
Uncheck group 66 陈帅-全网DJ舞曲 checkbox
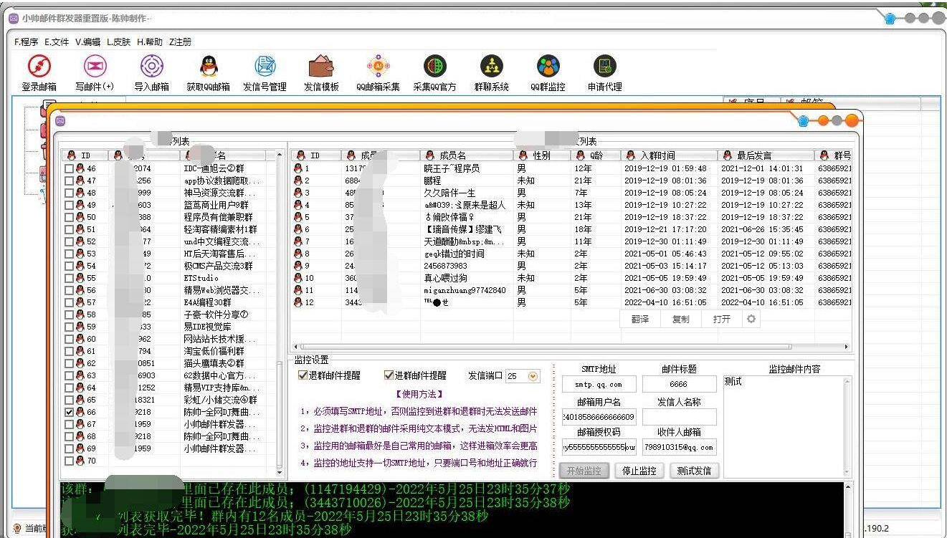pos(69,413)
